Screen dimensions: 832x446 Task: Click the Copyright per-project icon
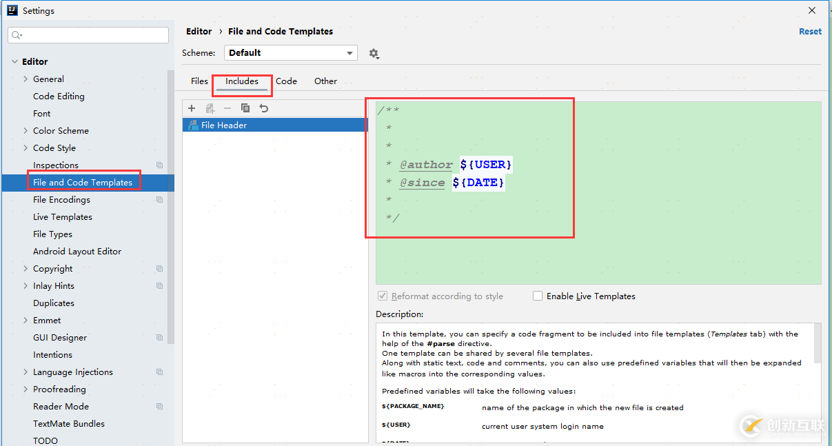[x=159, y=269]
